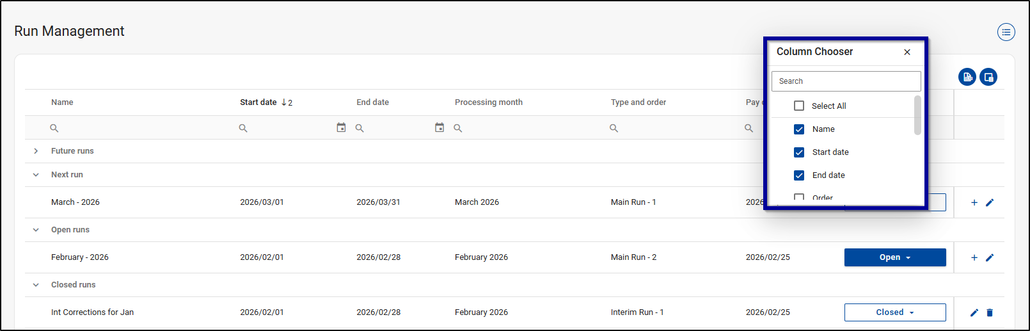Click the export to Excel icon

click(x=967, y=77)
